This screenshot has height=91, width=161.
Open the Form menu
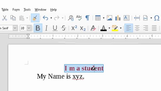pos(16,10)
